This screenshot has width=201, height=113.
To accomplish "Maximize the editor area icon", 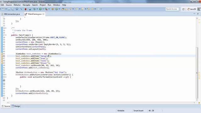I will [x=198, y=13].
